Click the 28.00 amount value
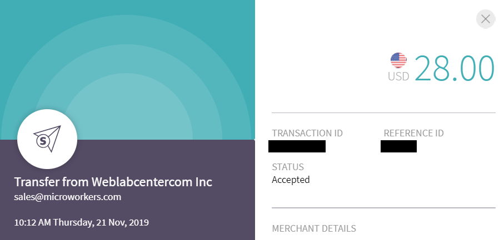 [454, 69]
